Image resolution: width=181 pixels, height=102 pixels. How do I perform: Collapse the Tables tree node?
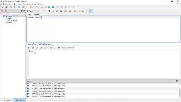pyautogui.click(x=4, y=18)
